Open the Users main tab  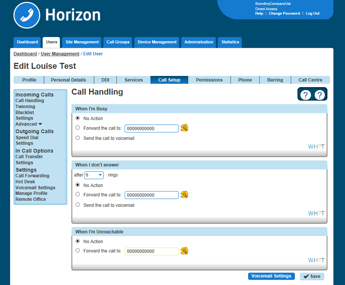pos(52,42)
